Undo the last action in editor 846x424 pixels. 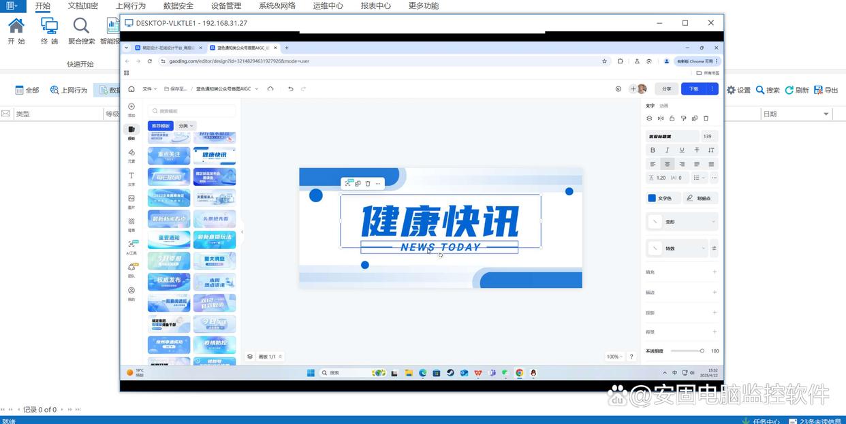click(291, 89)
